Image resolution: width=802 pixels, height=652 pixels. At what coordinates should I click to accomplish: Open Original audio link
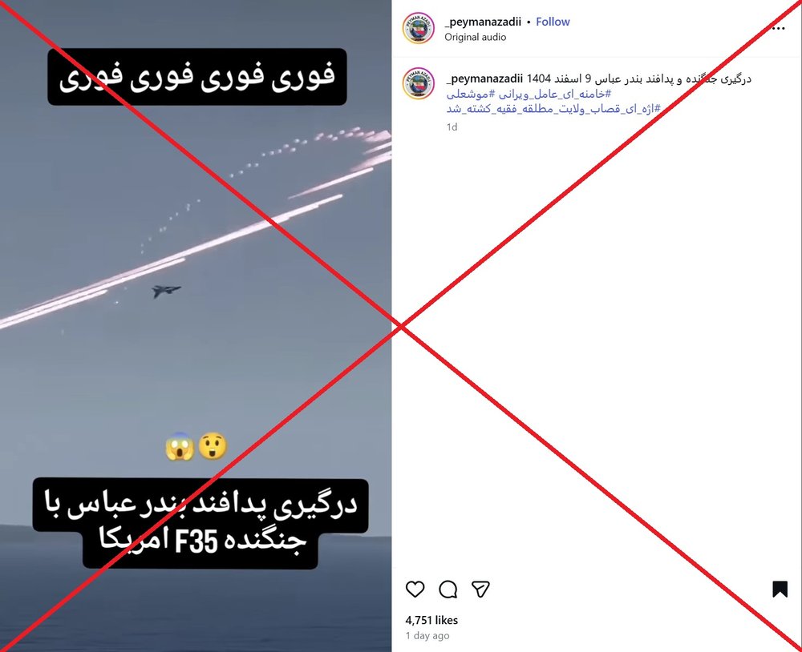click(475, 37)
